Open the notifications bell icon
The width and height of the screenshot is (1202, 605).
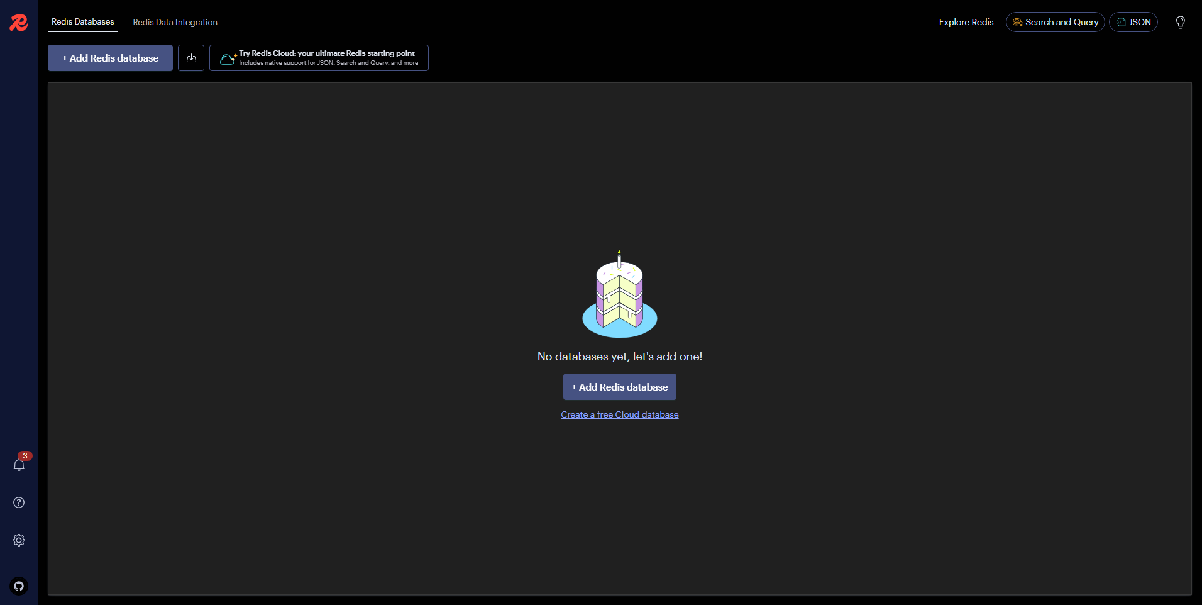pos(19,465)
